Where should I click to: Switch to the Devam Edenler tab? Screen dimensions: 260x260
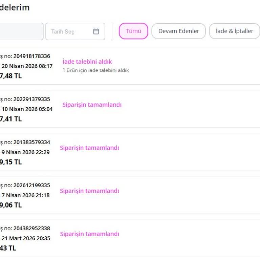click(179, 31)
